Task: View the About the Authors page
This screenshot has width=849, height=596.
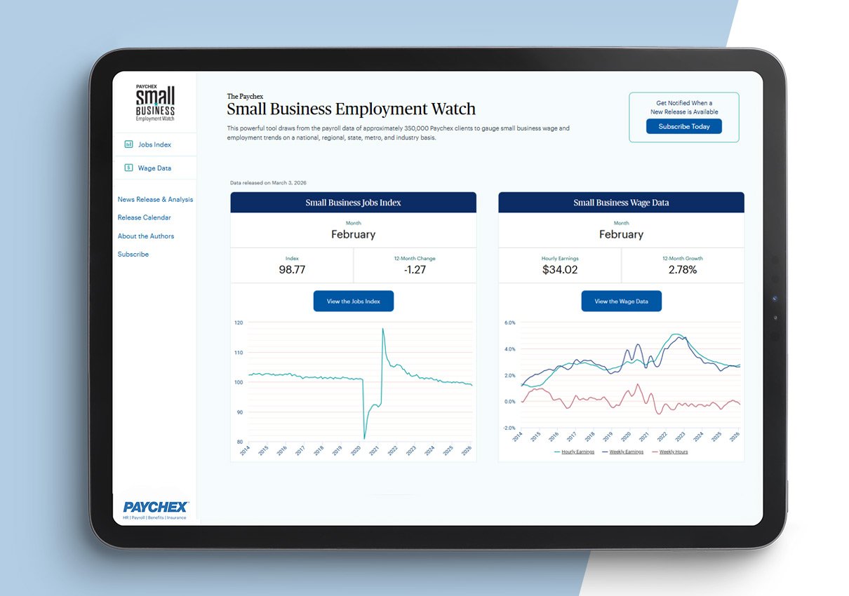Action: (146, 236)
